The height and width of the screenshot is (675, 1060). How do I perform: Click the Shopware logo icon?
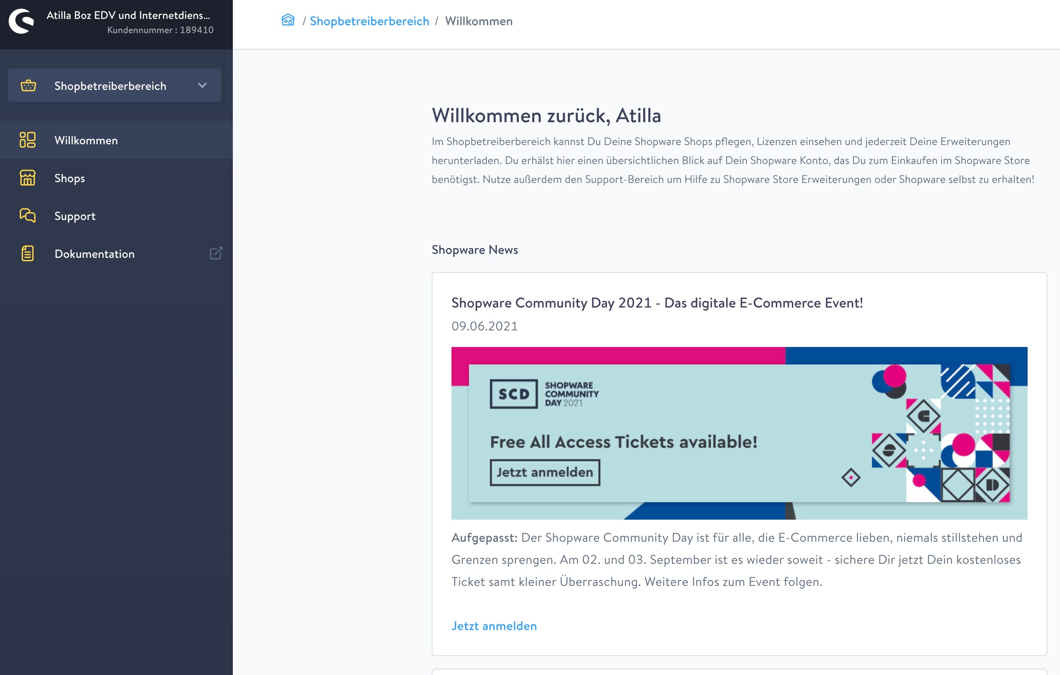point(21,21)
